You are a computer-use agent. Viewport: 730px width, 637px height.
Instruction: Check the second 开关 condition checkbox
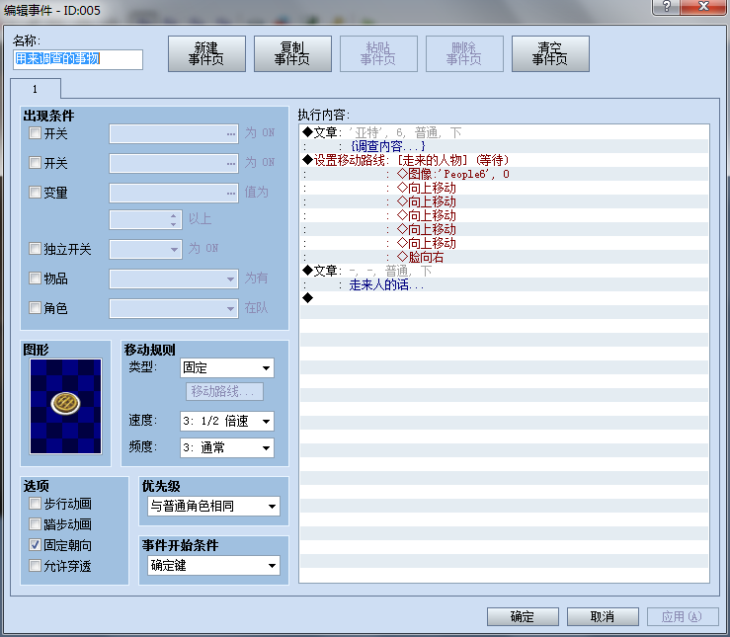[35, 162]
